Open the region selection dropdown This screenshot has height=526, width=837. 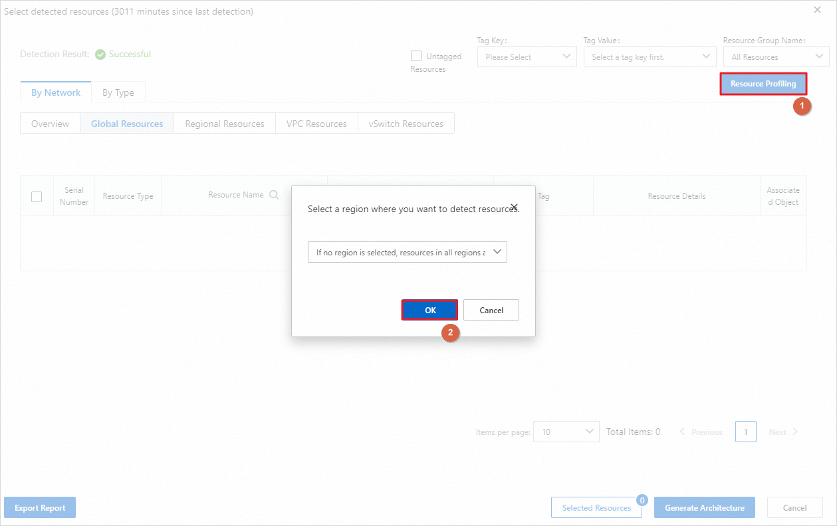tap(408, 252)
